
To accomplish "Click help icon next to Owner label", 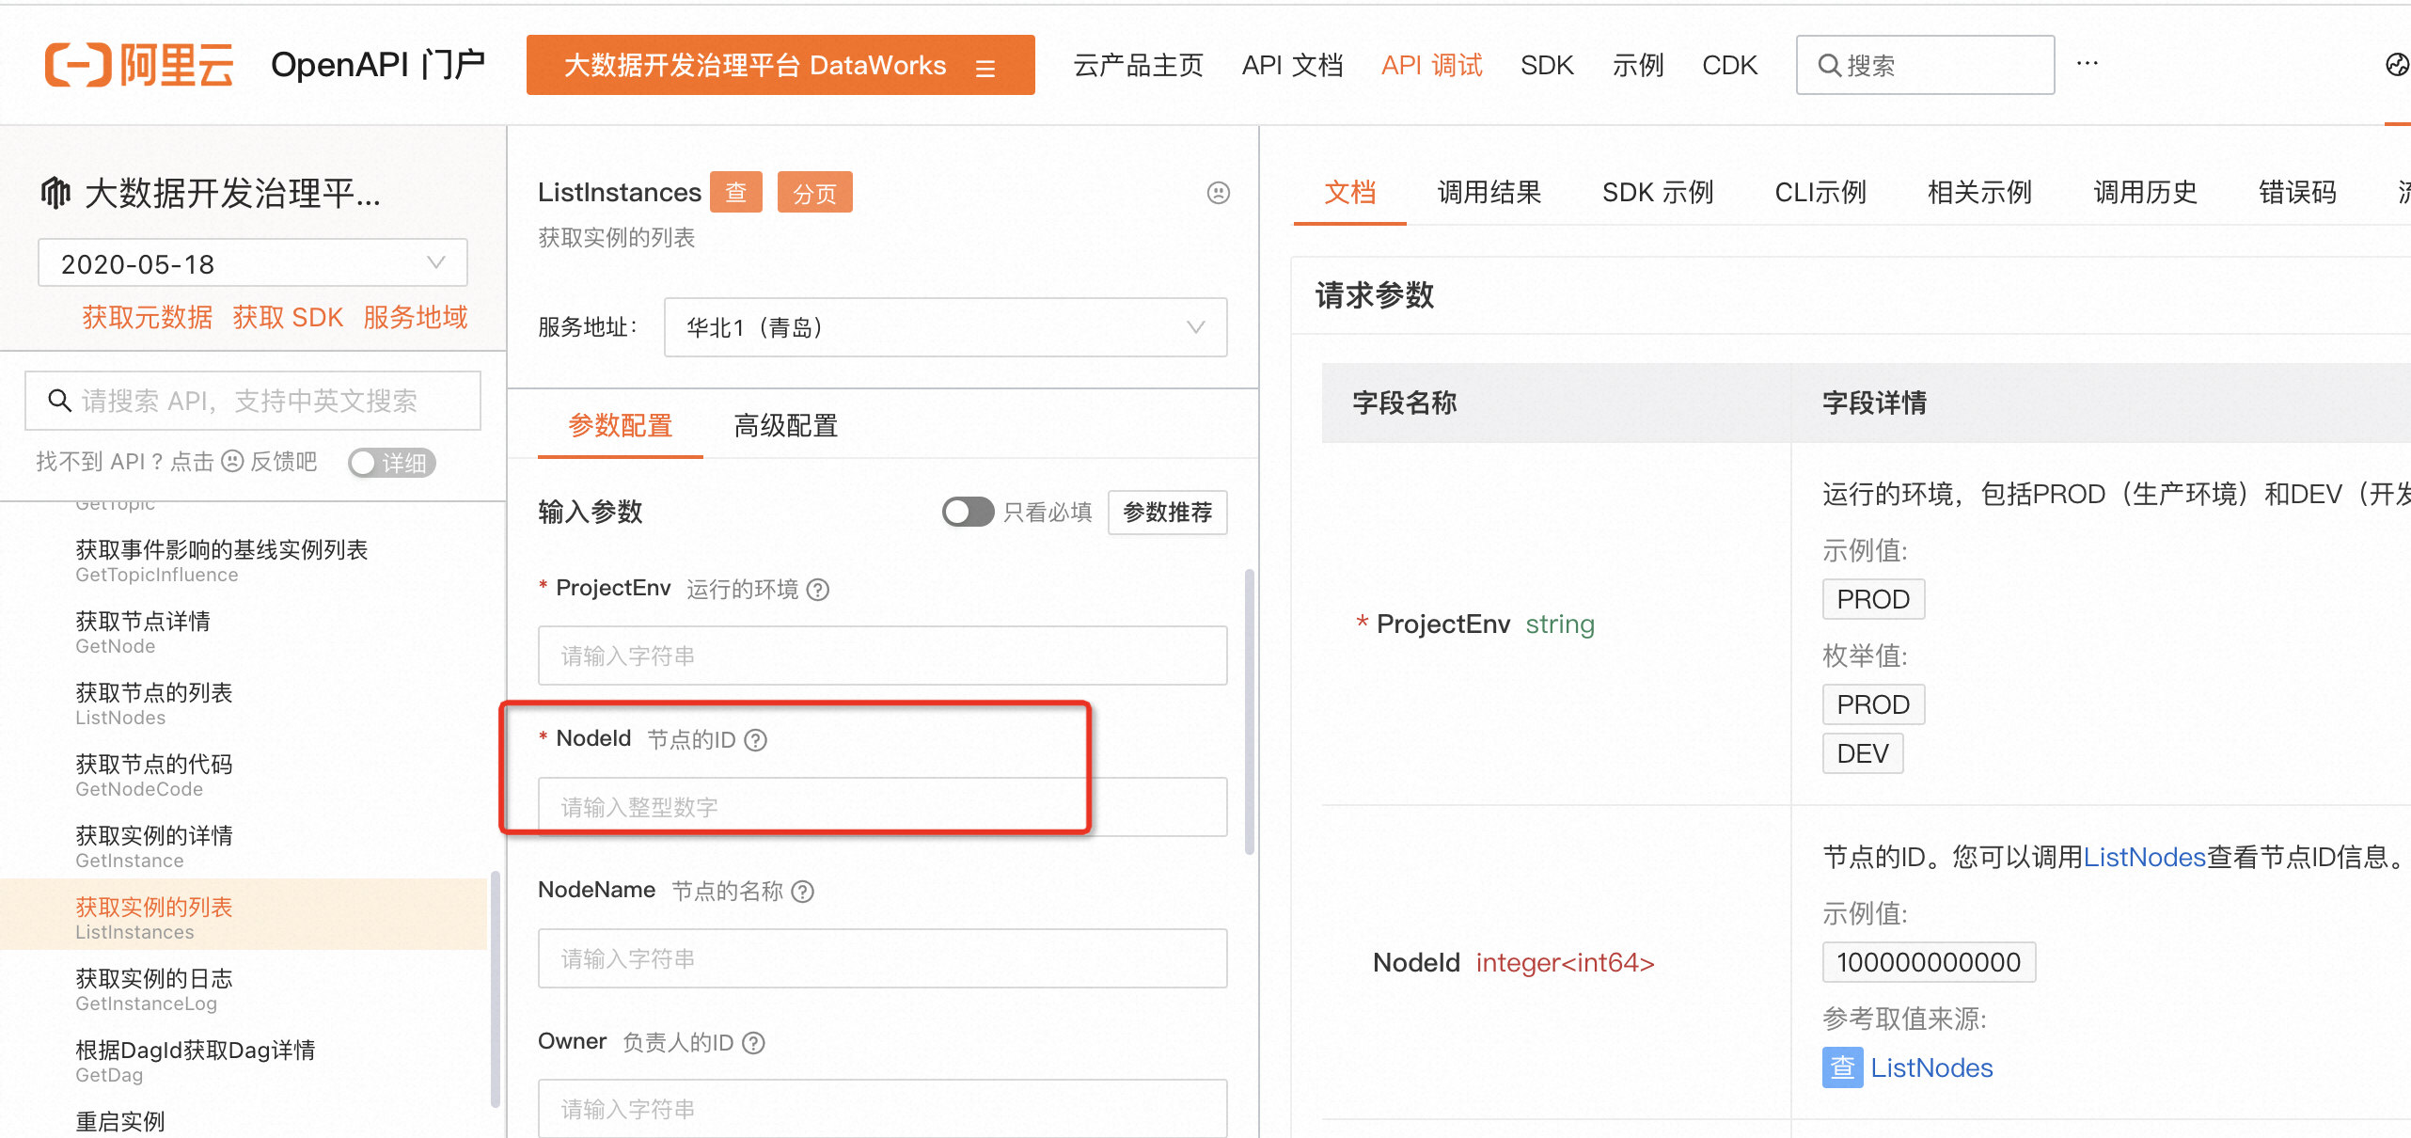I will click(753, 1043).
